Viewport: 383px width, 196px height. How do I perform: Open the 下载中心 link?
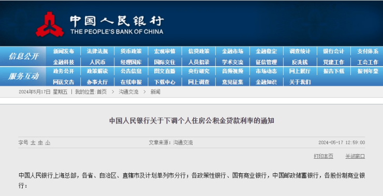coord(165,82)
